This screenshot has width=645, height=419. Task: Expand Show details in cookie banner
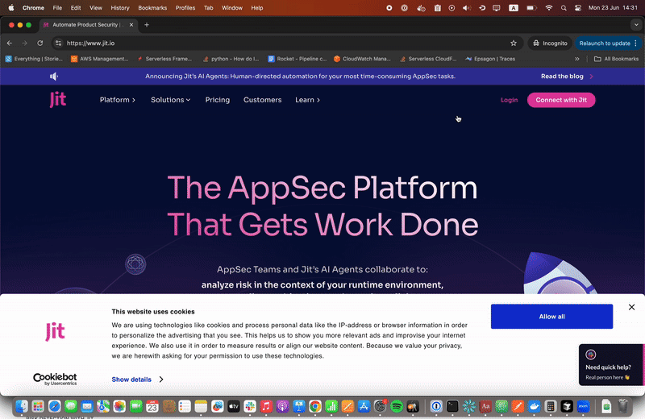[x=137, y=380]
